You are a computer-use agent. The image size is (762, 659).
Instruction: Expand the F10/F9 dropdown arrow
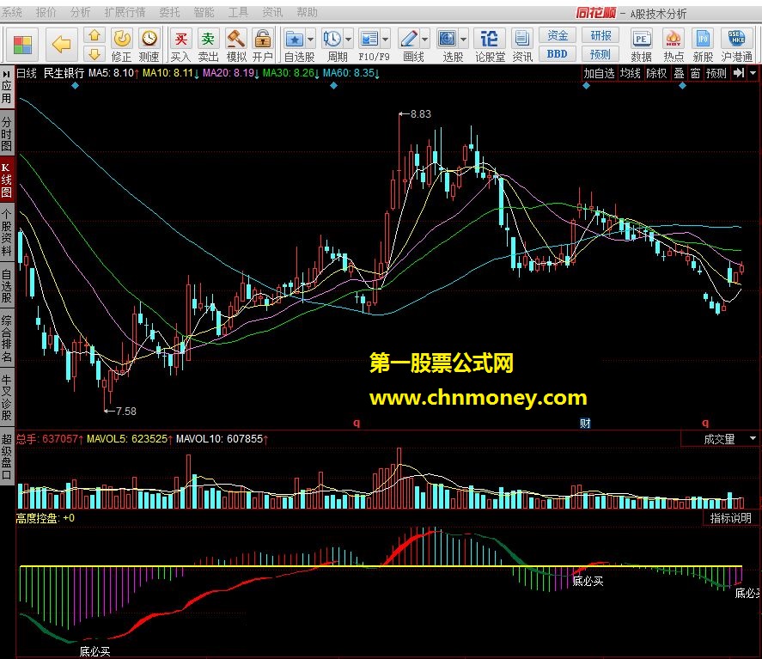[386, 39]
